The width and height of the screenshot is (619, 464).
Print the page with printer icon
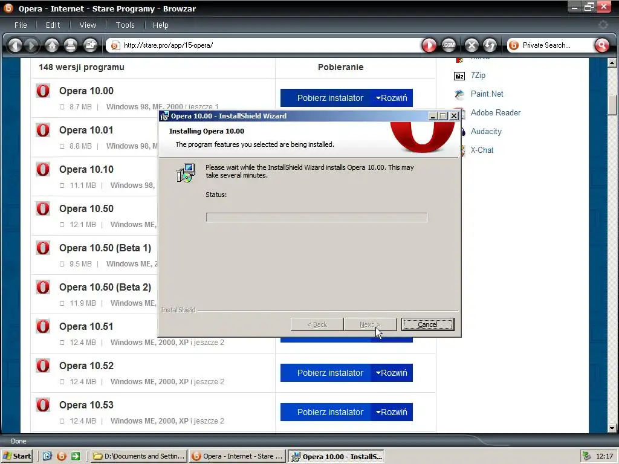click(x=71, y=45)
